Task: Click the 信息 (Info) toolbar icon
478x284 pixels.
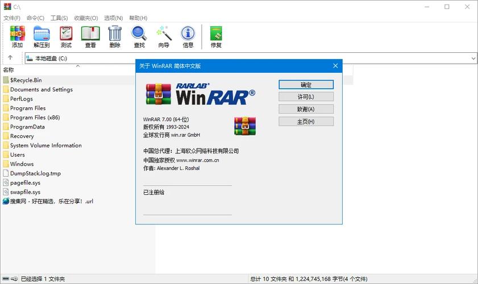Action: 188,36
